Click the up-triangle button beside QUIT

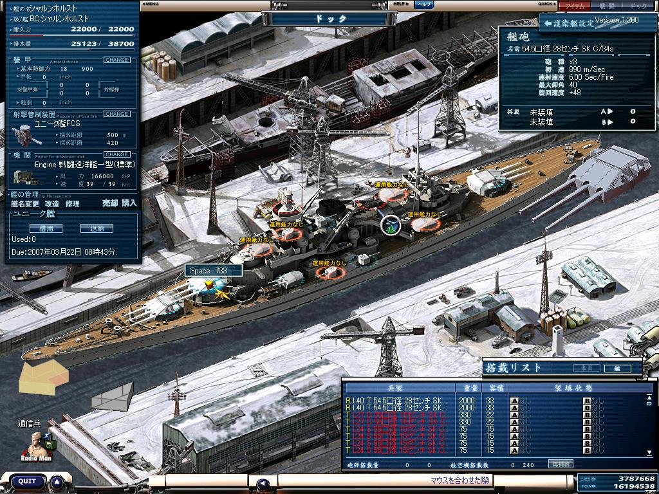pyautogui.click(x=57, y=482)
